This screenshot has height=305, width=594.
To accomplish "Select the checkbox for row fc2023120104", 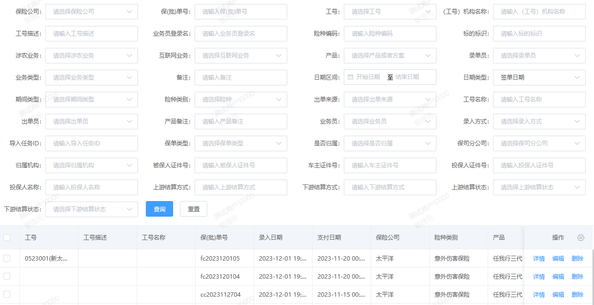I will (x=7, y=276).
